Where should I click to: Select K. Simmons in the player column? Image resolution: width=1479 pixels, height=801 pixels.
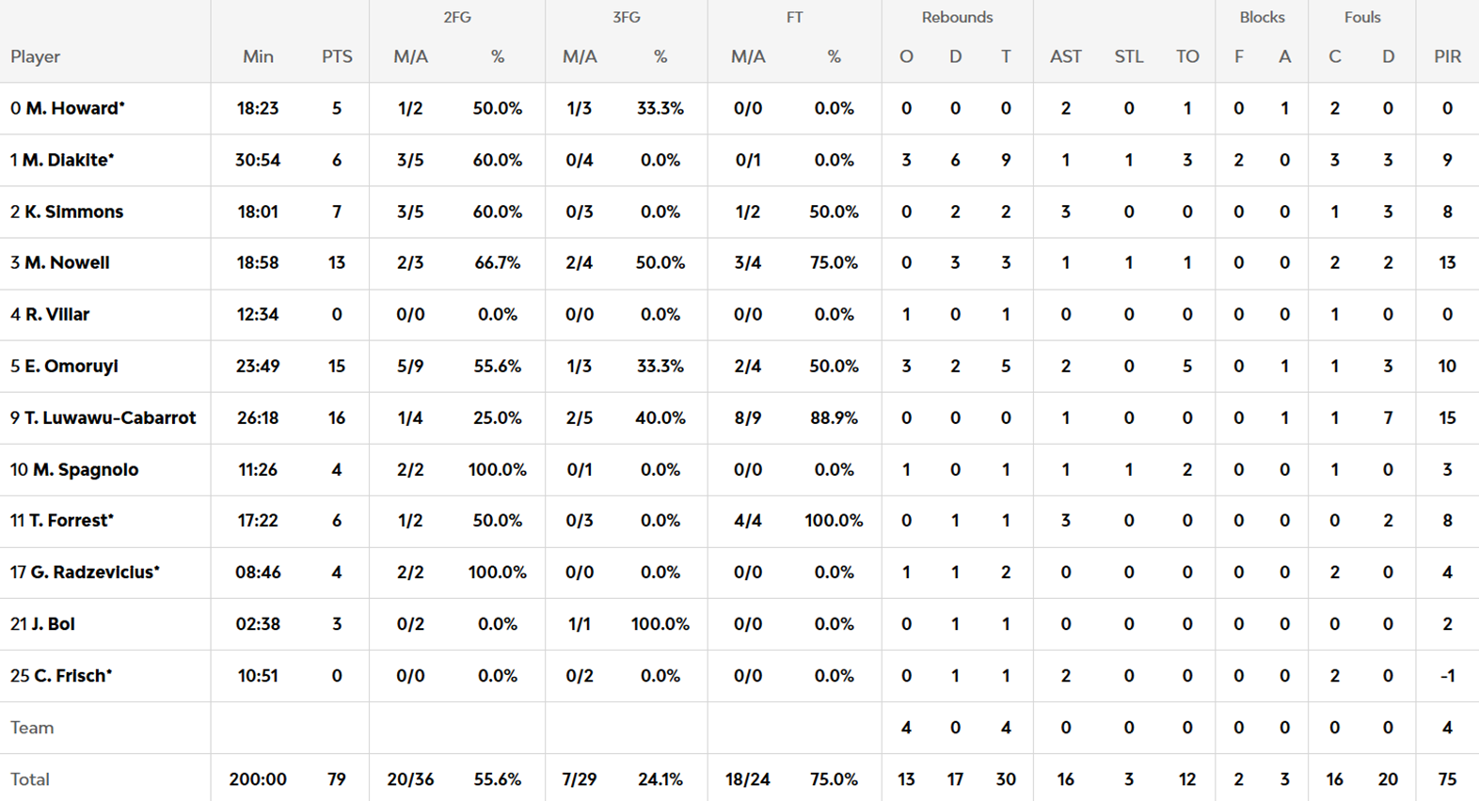pyautogui.click(x=73, y=212)
